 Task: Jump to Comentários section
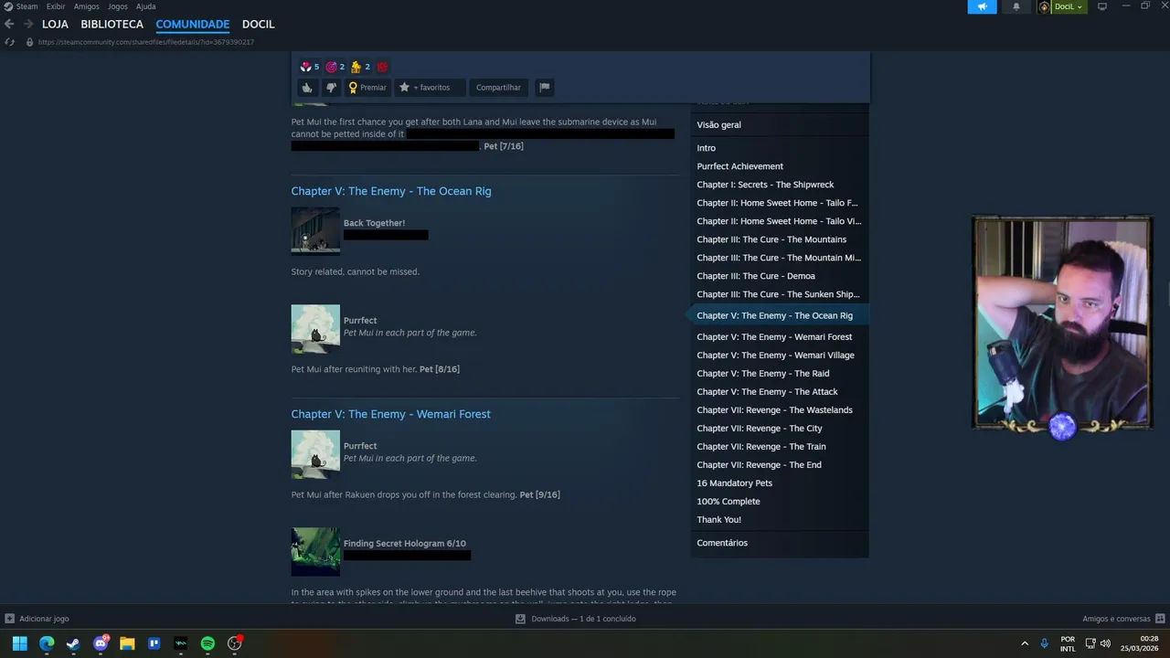coord(722,543)
